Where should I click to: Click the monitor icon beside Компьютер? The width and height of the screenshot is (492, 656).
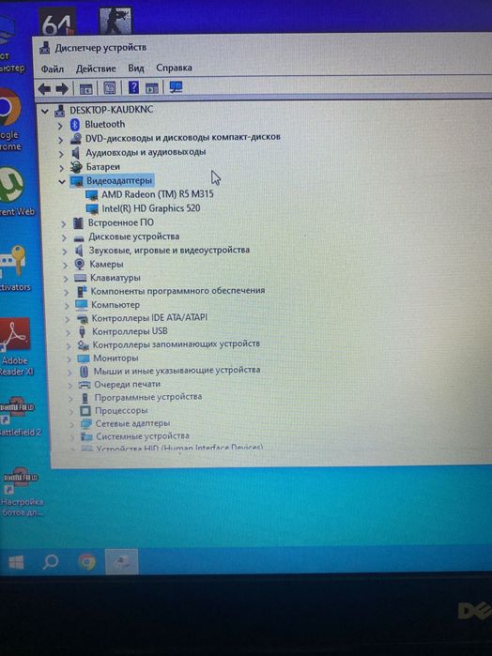82,305
